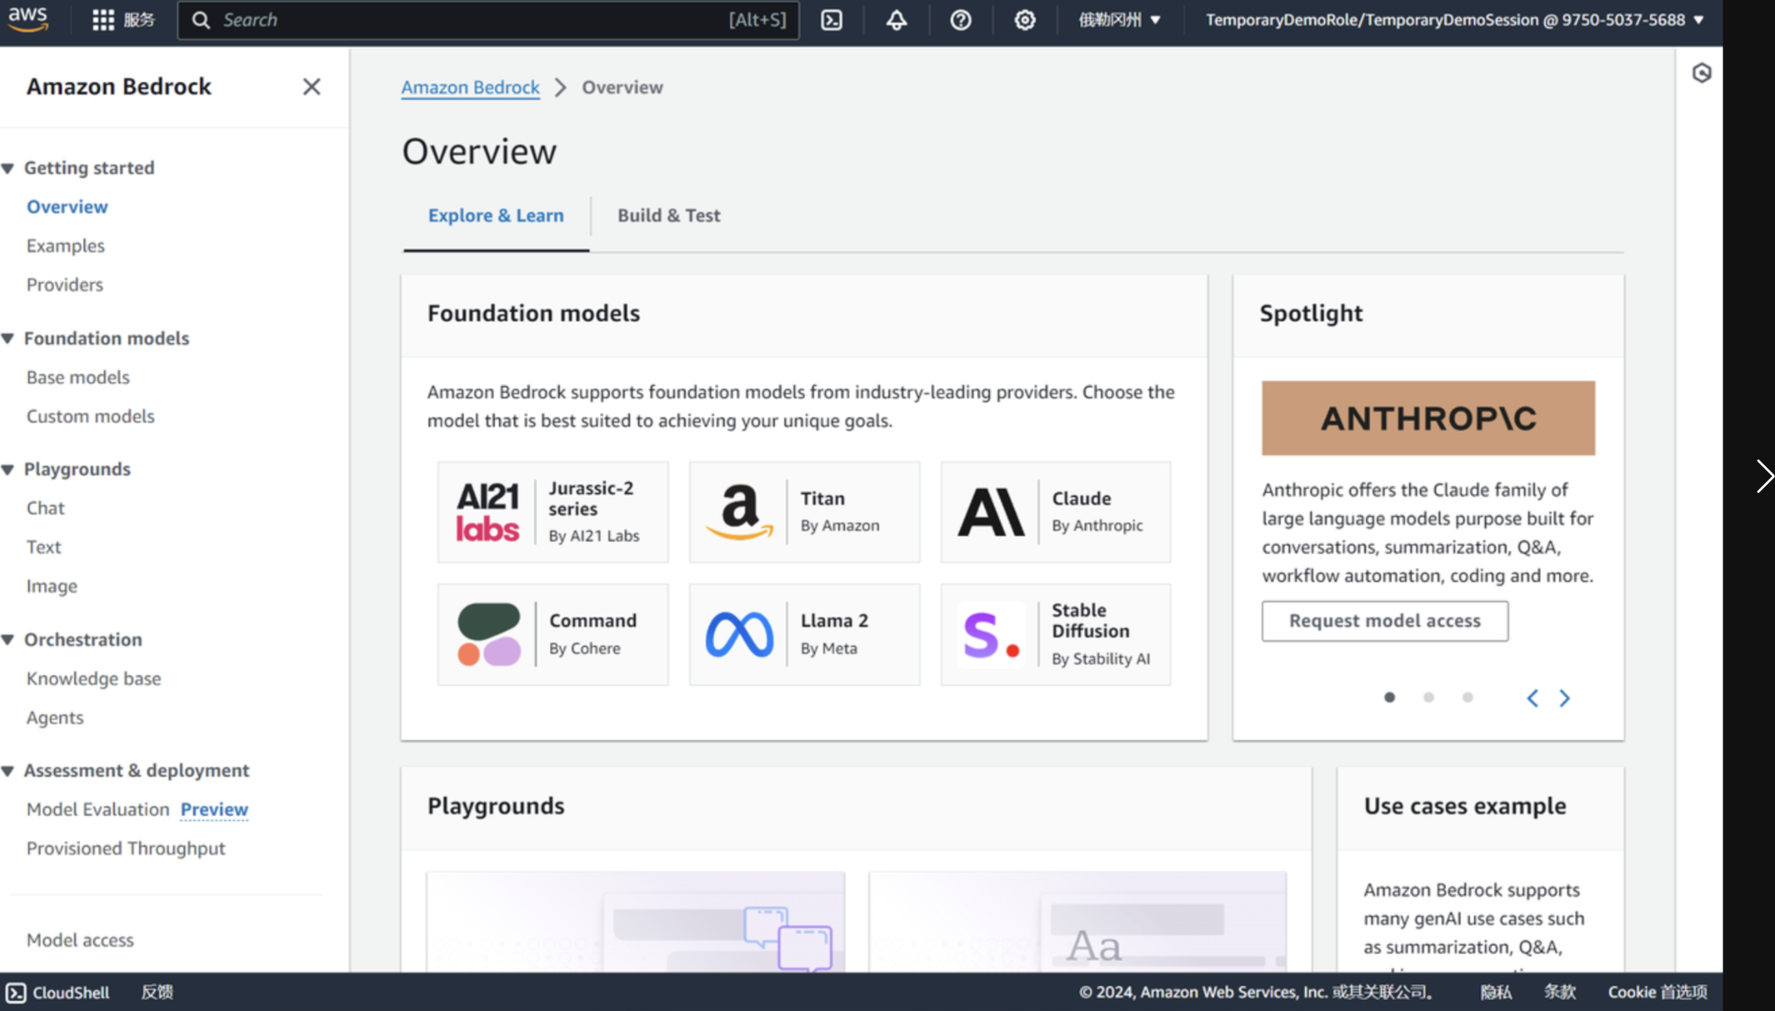
Task: Open Model access in sidebar
Action: pos(80,941)
